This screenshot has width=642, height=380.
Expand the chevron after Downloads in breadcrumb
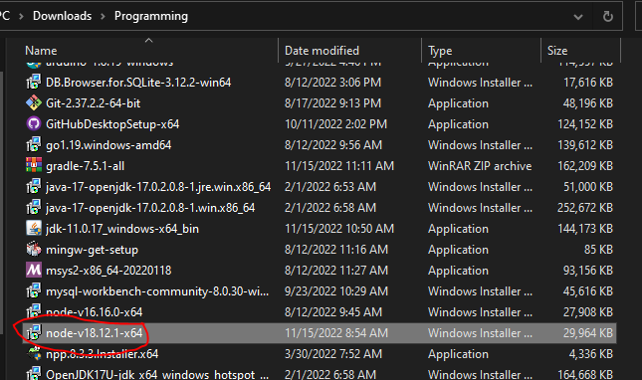(x=103, y=16)
